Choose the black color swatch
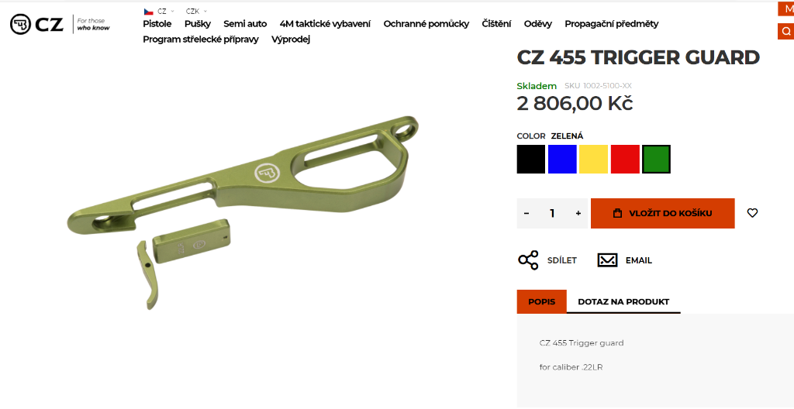This screenshot has height=409, width=794. [x=530, y=159]
